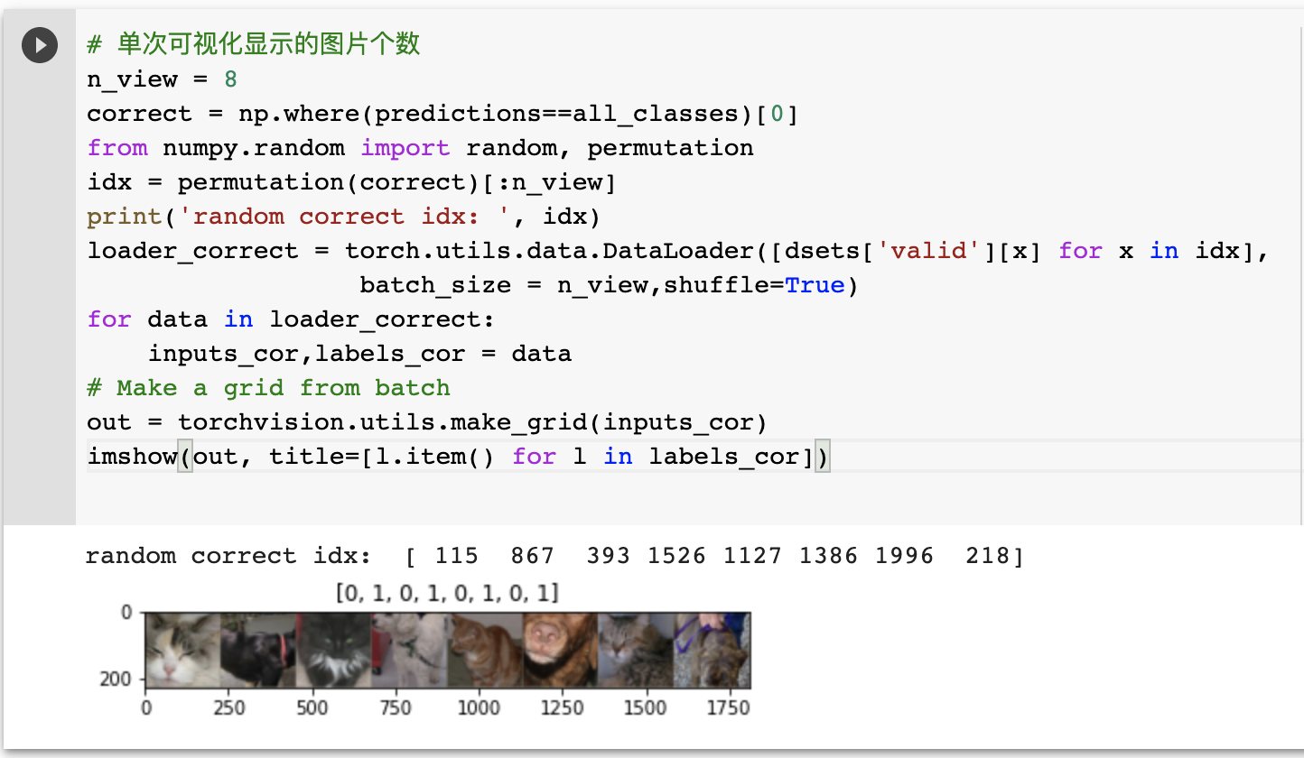1304x758 pixels.
Task: Click the white dog image in the grid
Action: [x=410, y=650]
